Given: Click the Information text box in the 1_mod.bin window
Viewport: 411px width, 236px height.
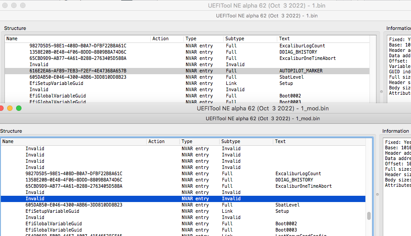Looking at the screenshot, I should tap(397, 187).
